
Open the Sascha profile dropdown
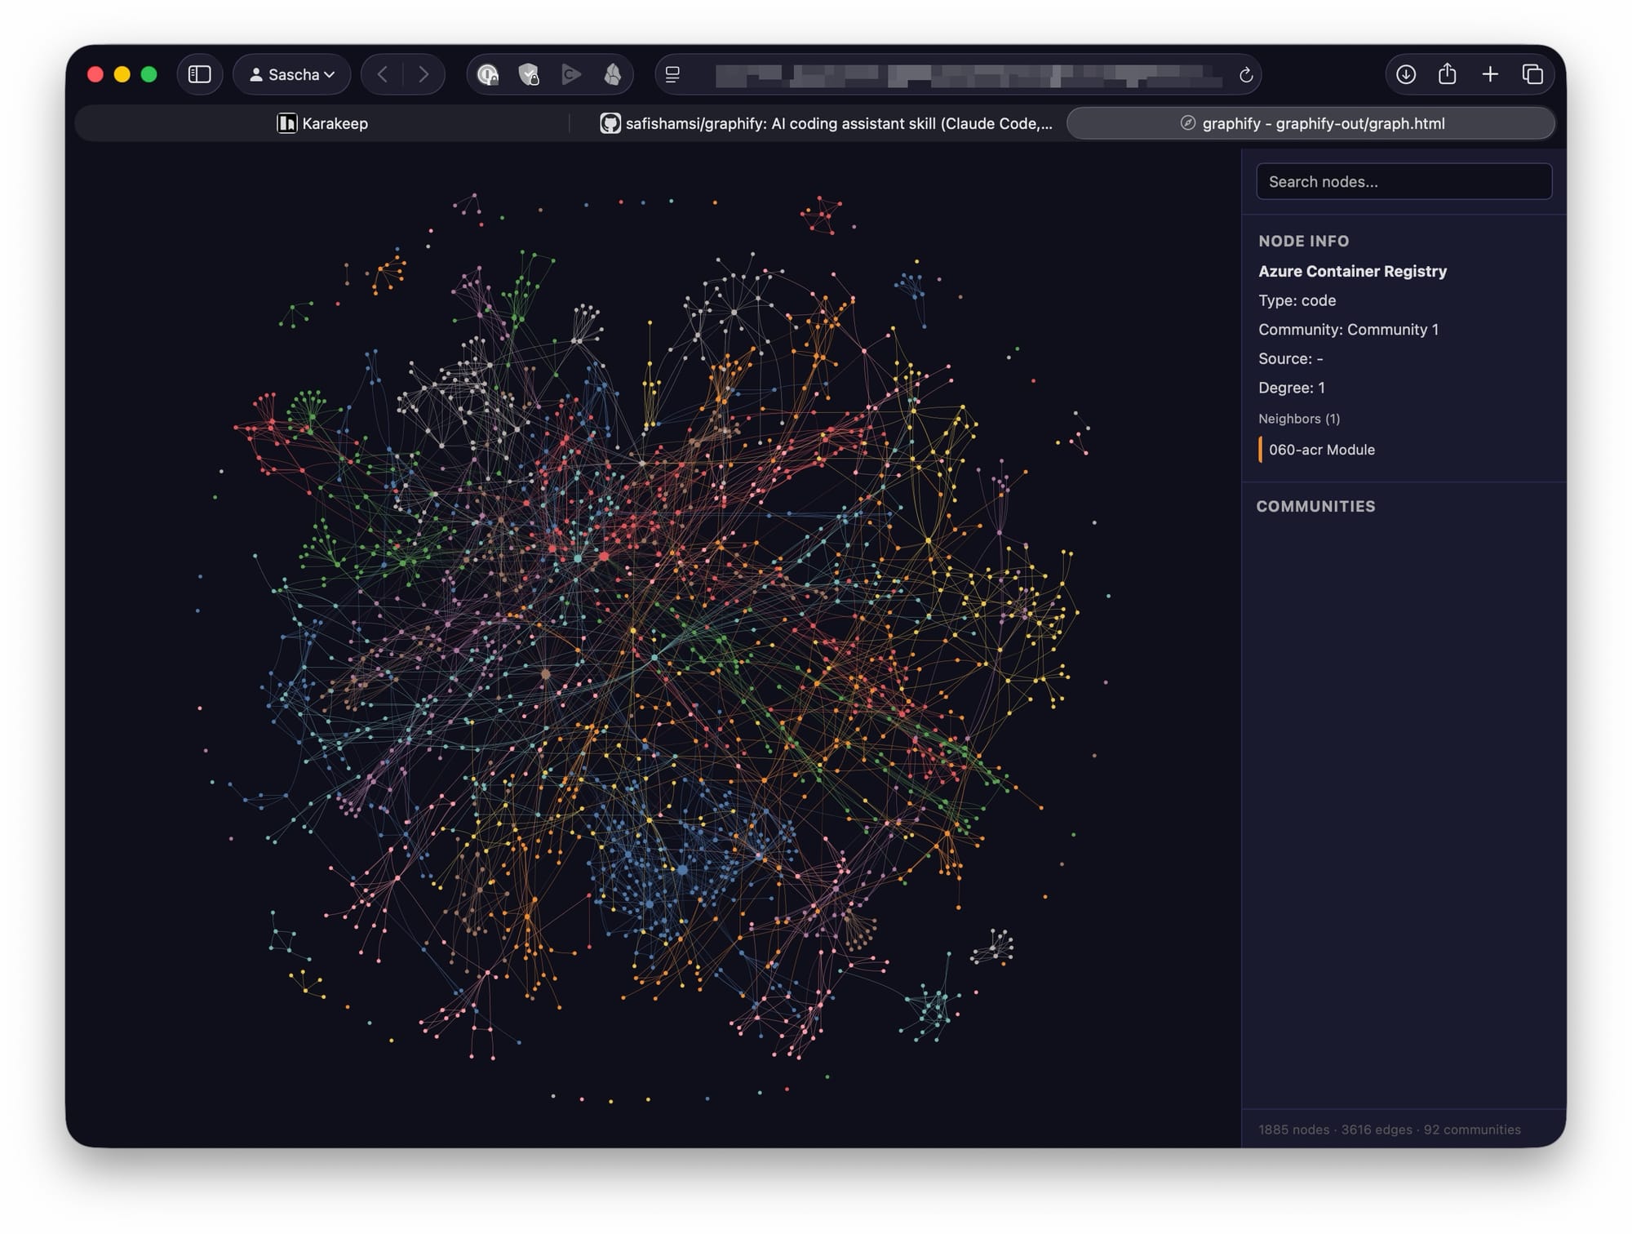[x=291, y=73]
